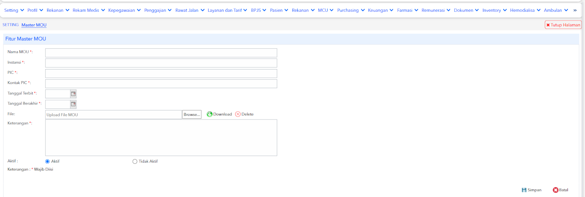Select the Aktif radio button
585x197 pixels.
pos(48,161)
